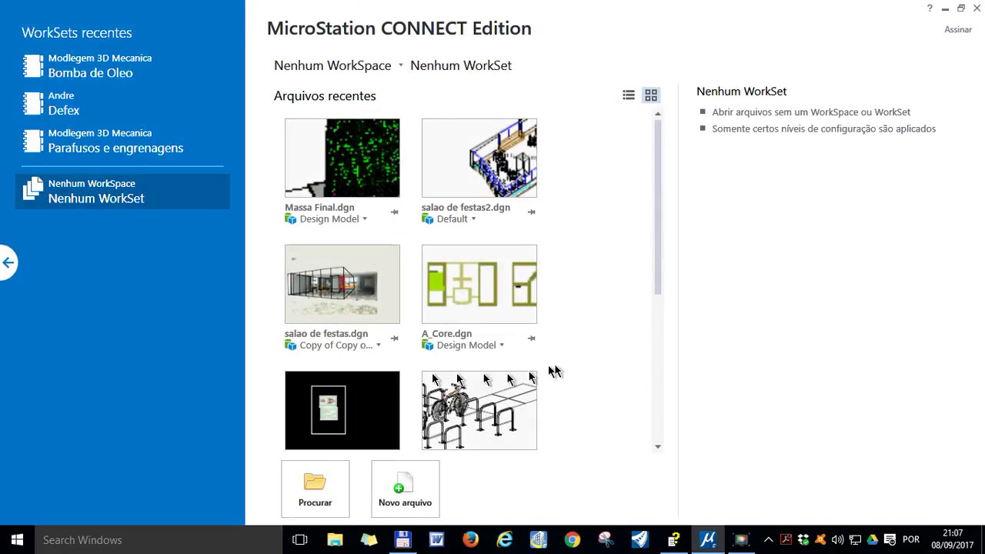The image size is (985, 554).
Task: Pin salao de festas.dgn file
Action: [394, 339]
